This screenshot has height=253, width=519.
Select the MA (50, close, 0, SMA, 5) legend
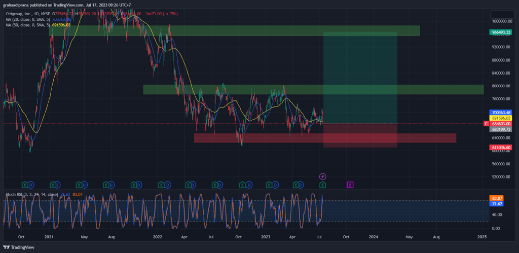(28, 25)
